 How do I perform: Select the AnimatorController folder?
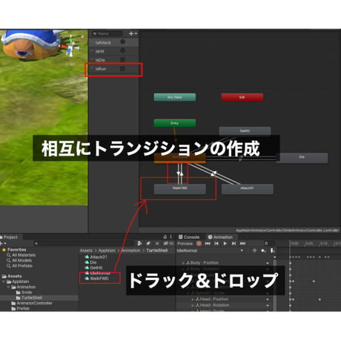(32, 303)
